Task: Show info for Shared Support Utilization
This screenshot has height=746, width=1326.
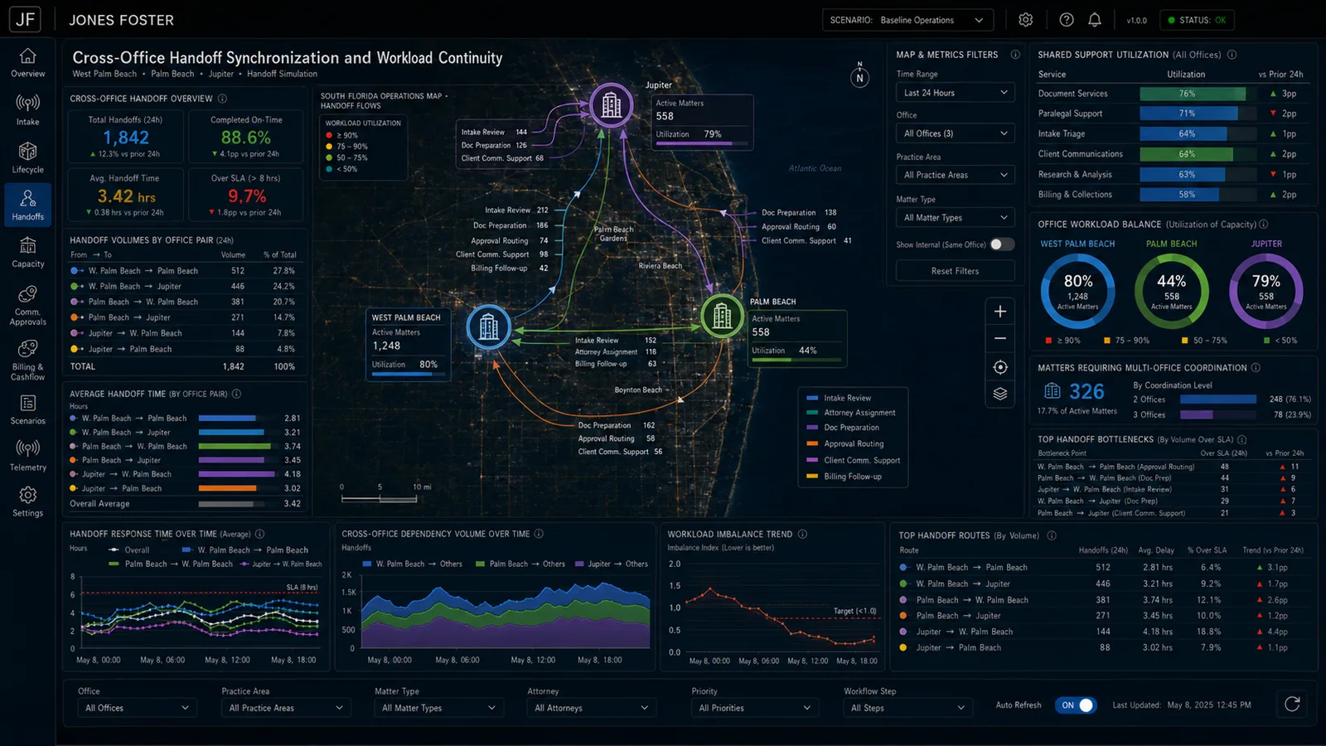Action: pos(1232,55)
